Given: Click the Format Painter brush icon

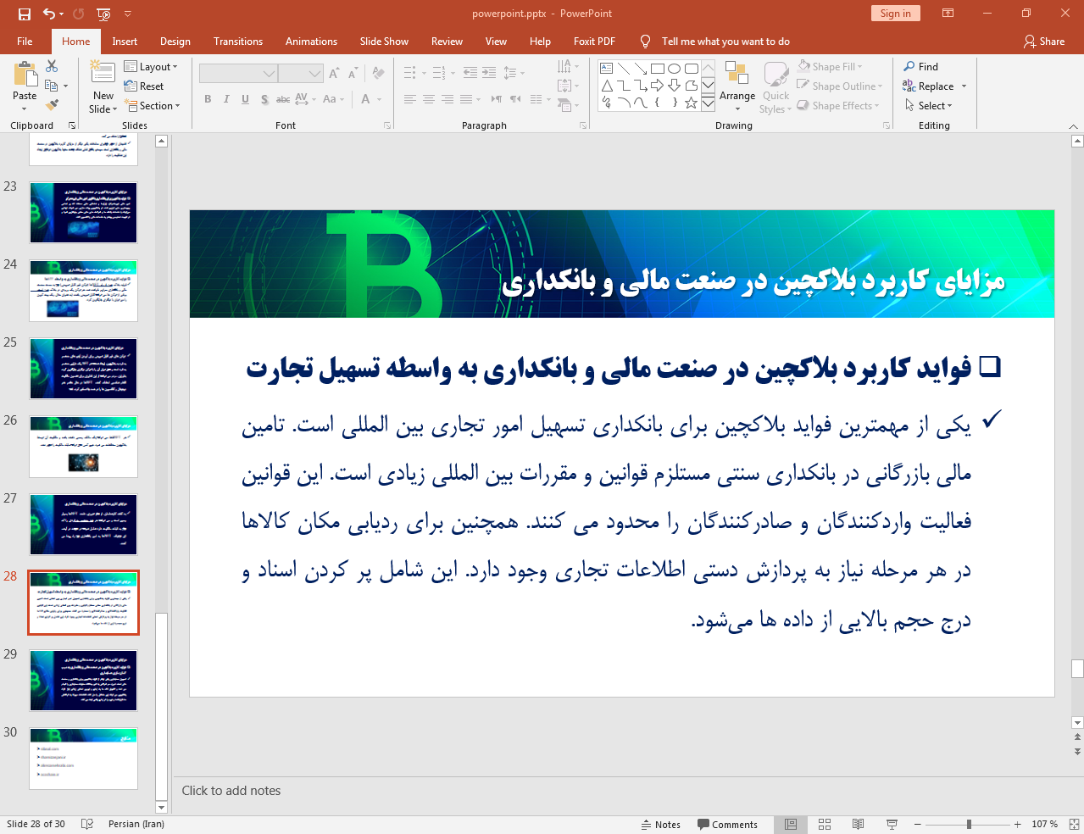Looking at the screenshot, I should point(53,105).
